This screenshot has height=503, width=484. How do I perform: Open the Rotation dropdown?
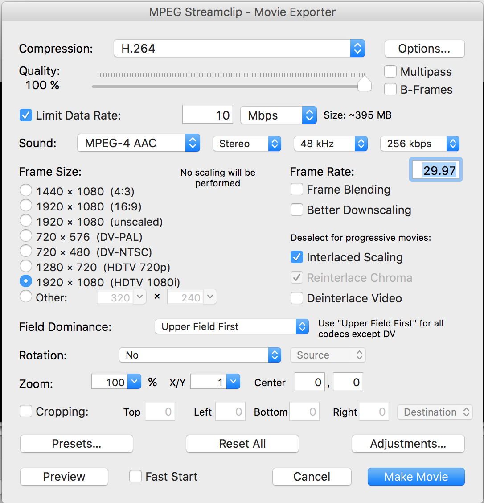point(200,355)
